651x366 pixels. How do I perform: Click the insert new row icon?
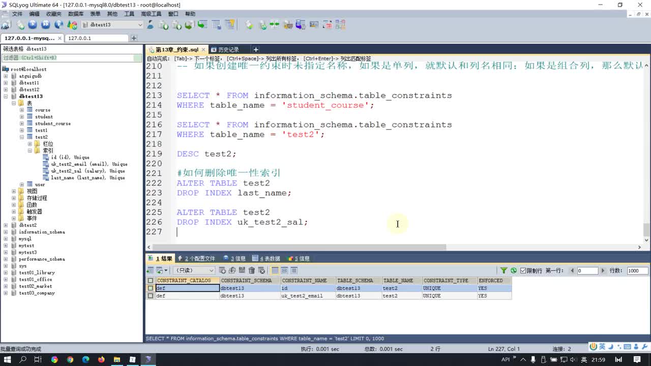[x=224, y=270]
